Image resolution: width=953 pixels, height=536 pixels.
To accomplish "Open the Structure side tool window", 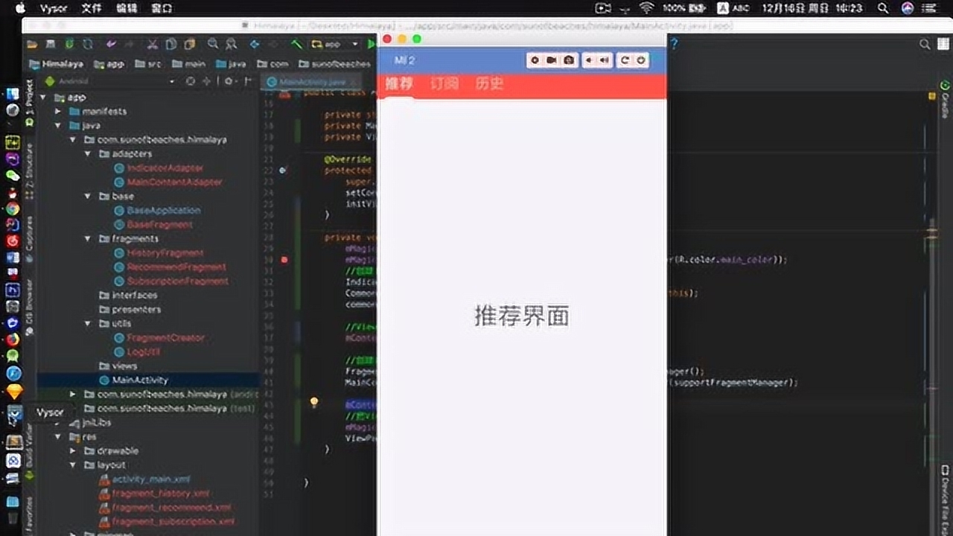I will tap(30, 170).
